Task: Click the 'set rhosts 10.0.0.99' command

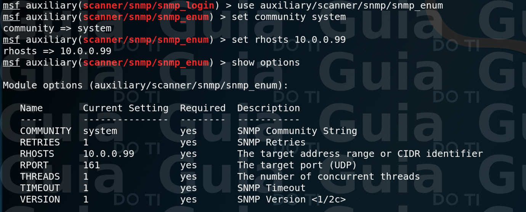Action: pyautogui.click(x=289, y=40)
